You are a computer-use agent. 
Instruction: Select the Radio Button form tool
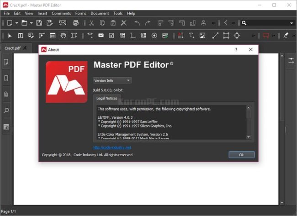pos(154,36)
